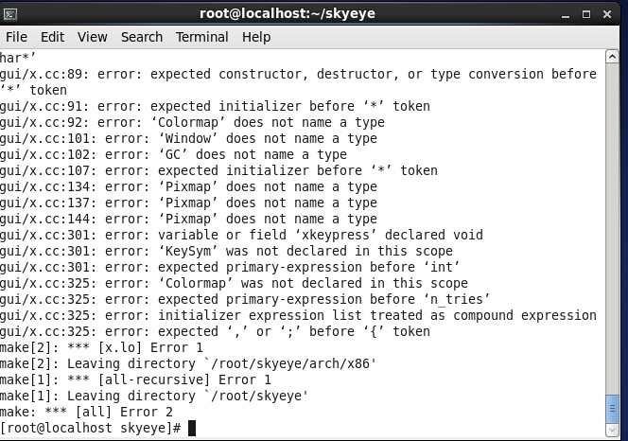The width and height of the screenshot is (628, 441).
Task: Open the File menu
Action: (16, 37)
